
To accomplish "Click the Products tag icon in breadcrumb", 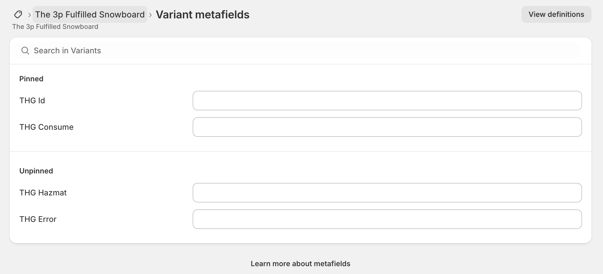I will pyautogui.click(x=18, y=14).
